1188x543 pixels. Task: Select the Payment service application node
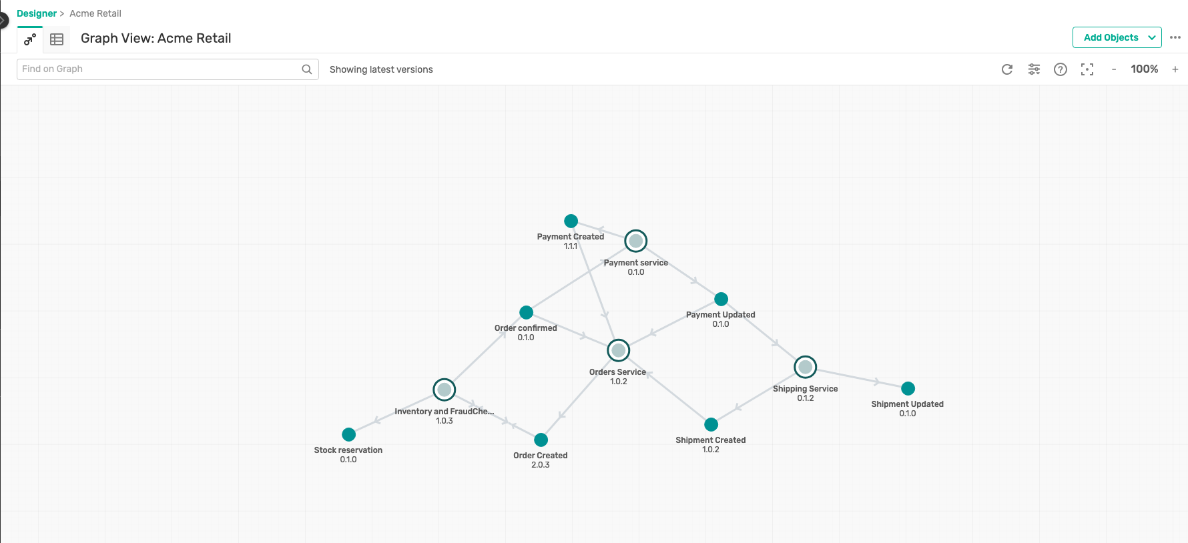coord(636,241)
